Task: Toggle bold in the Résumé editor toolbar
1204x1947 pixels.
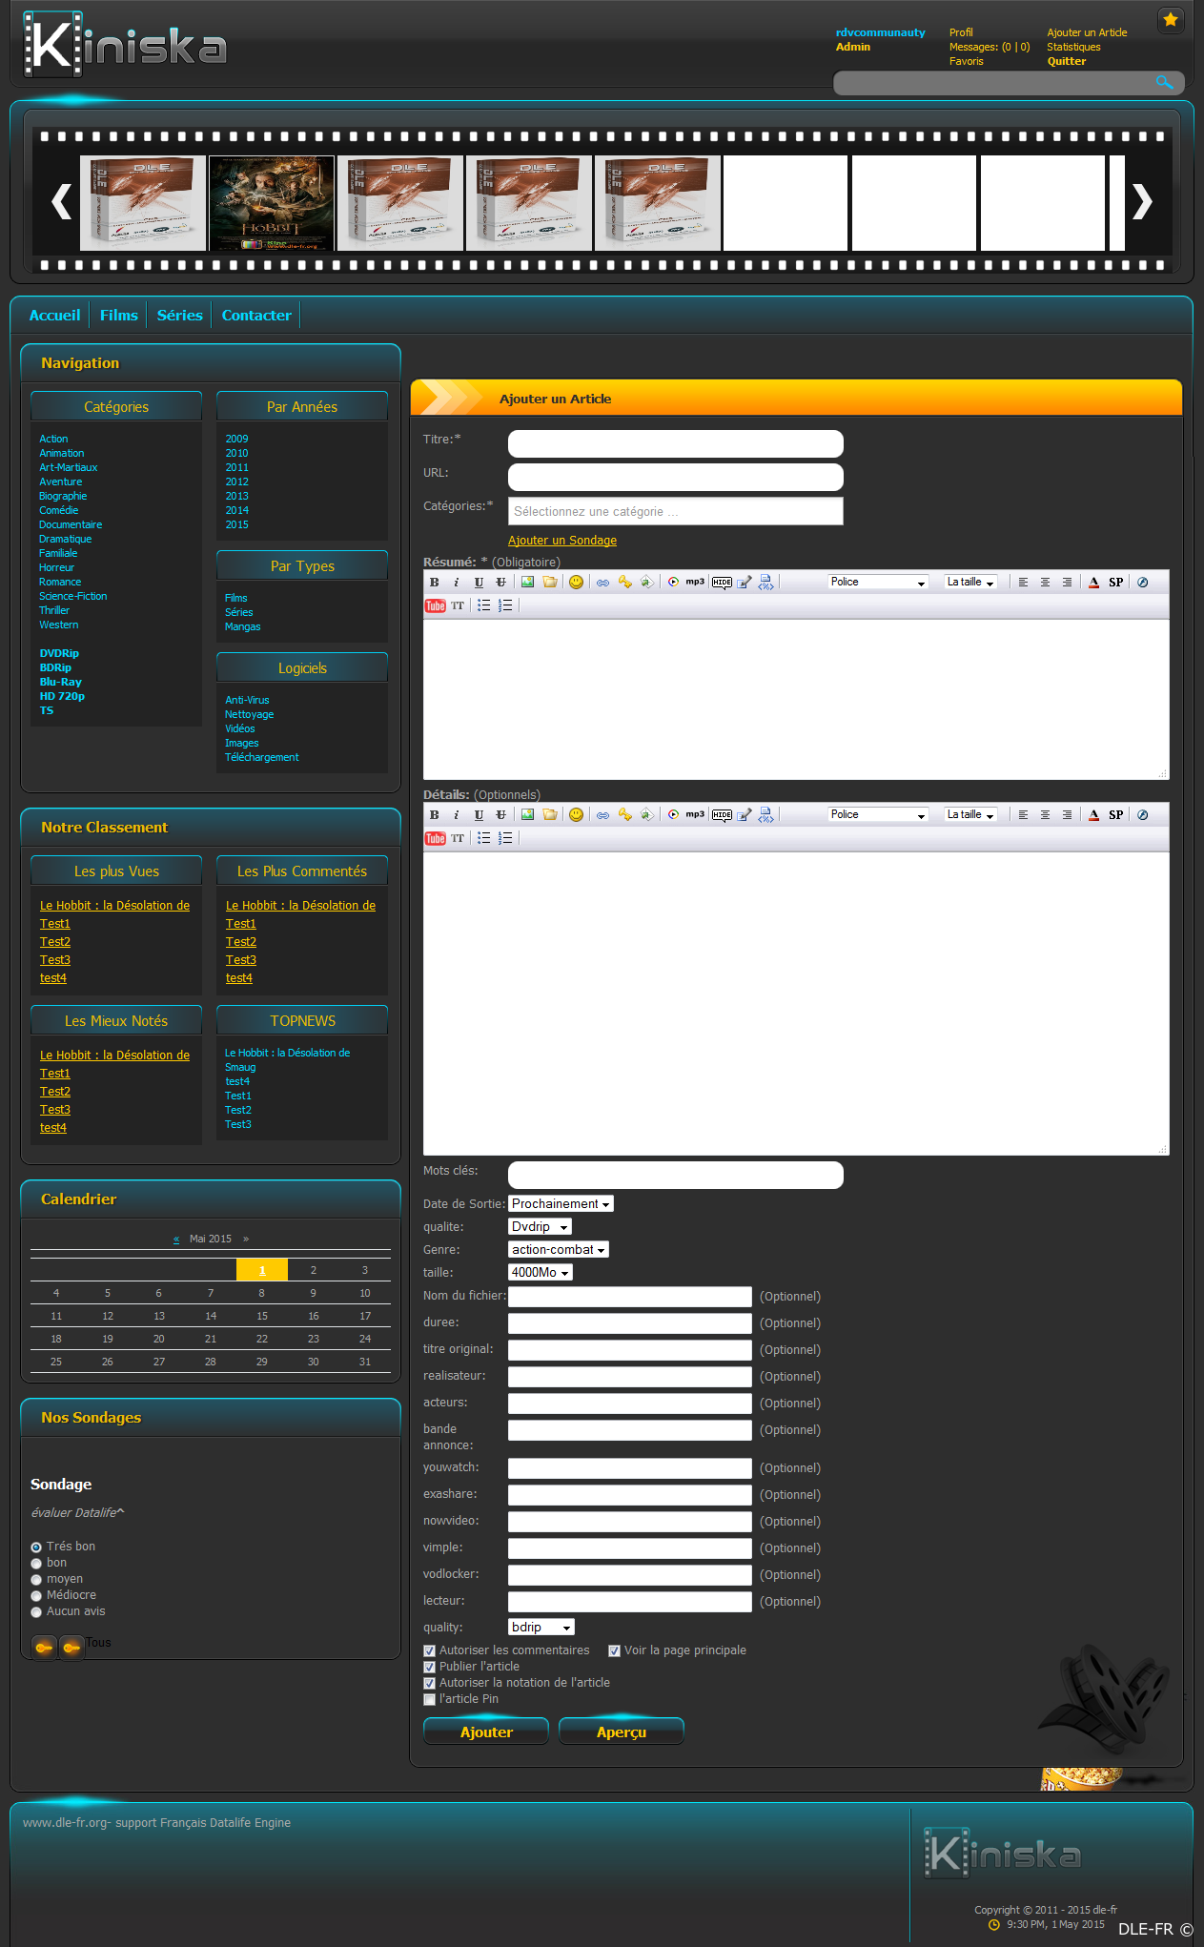Action: click(435, 583)
